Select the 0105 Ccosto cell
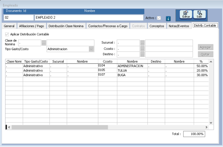Image resolution: width=223 pixels, height=147 pixels. pos(107,71)
